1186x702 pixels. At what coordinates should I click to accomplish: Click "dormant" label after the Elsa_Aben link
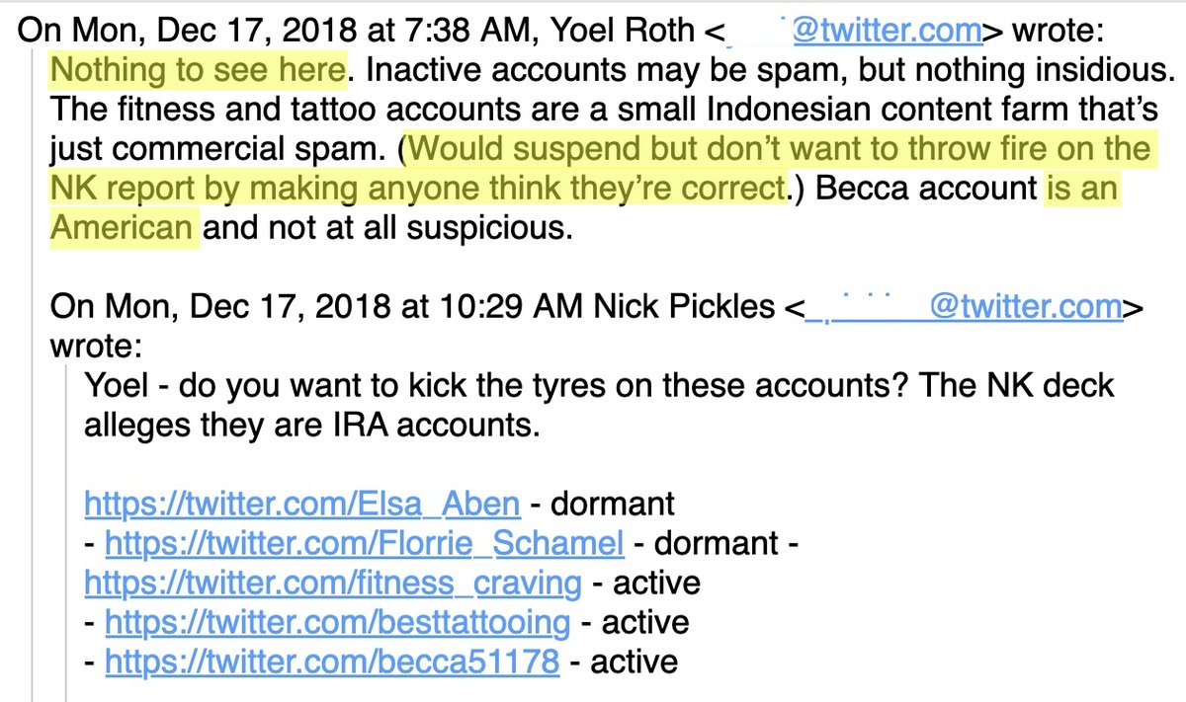click(x=612, y=504)
